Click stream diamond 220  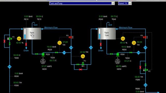click(x=71, y=48)
